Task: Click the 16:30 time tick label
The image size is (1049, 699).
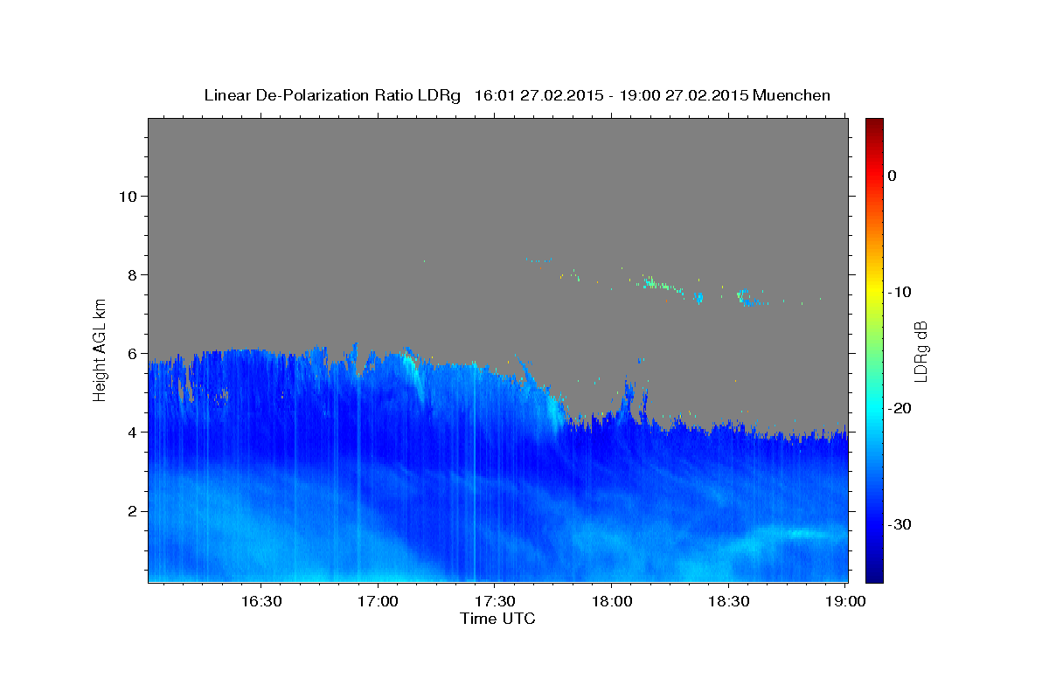Action: pos(261,602)
